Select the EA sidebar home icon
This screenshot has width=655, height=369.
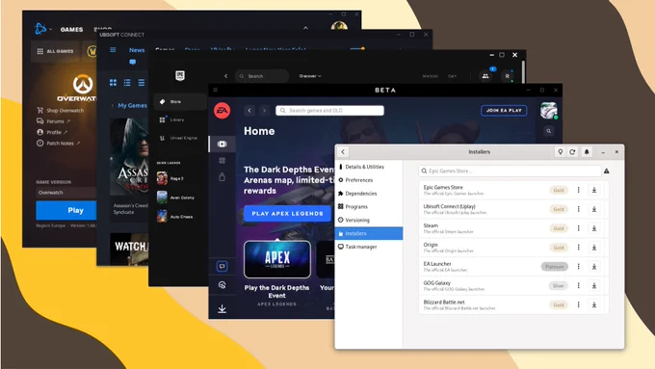[223, 145]
